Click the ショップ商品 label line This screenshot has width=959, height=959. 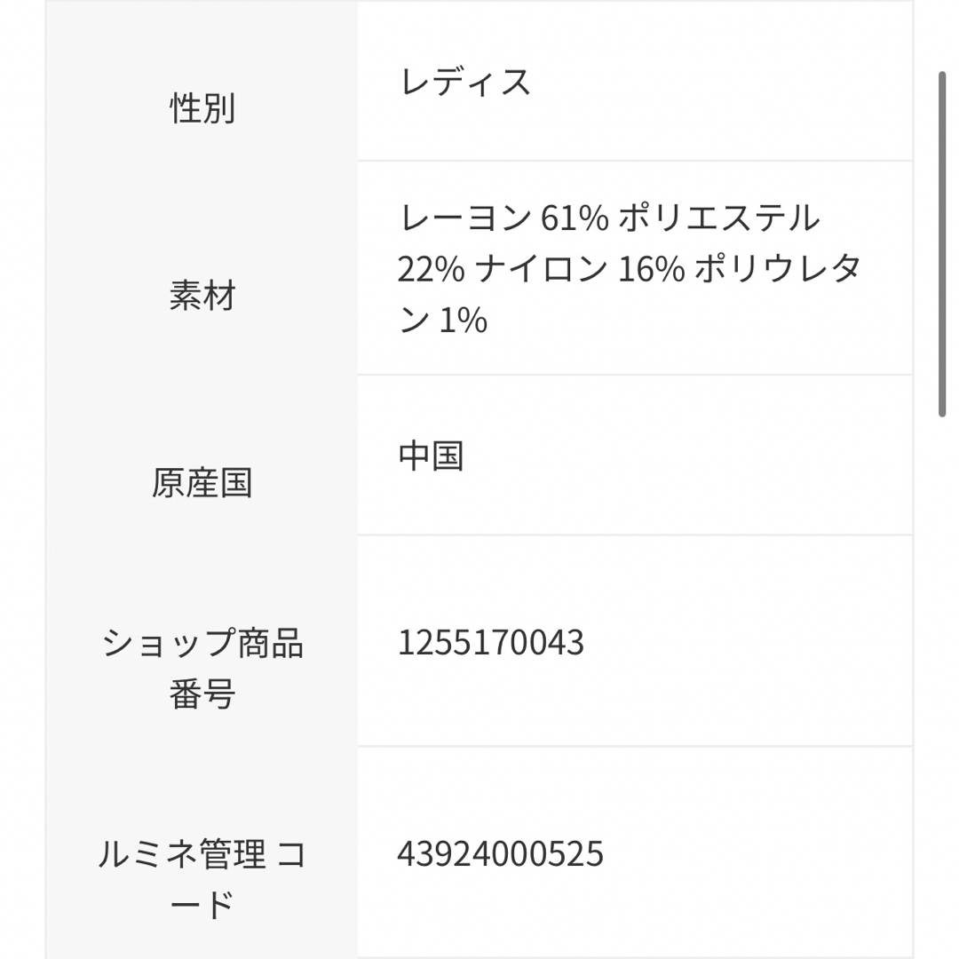202,643
